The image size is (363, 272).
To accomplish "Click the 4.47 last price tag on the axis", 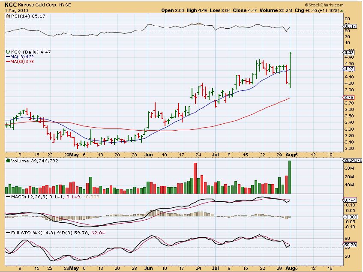I will coord(349,53).
